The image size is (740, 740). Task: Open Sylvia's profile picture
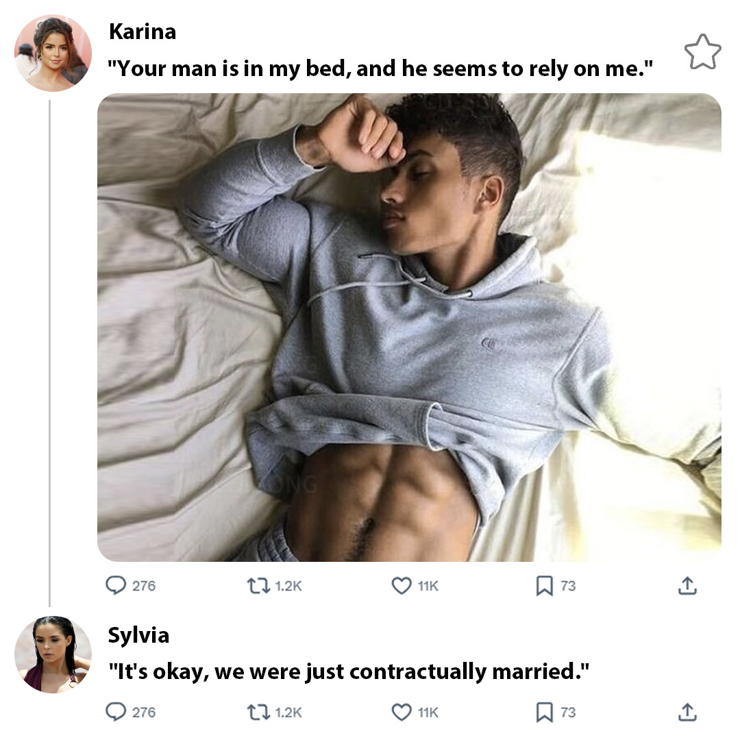tap(53, 654)
